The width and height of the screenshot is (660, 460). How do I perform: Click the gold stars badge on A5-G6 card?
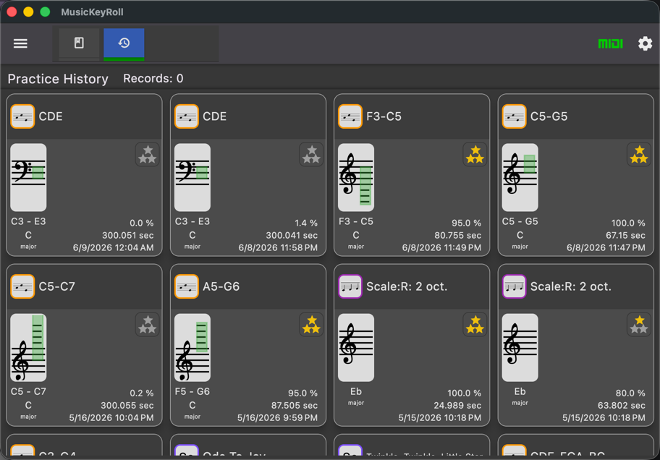[311, 325]
